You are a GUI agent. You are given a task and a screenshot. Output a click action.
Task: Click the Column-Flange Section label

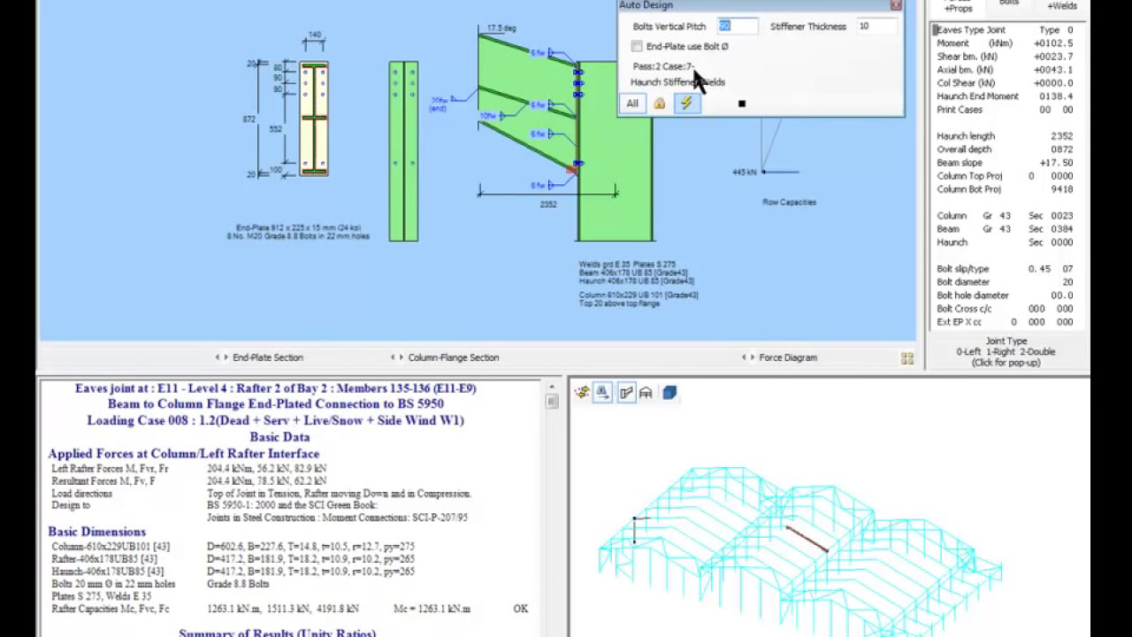[x=454, y=357]
